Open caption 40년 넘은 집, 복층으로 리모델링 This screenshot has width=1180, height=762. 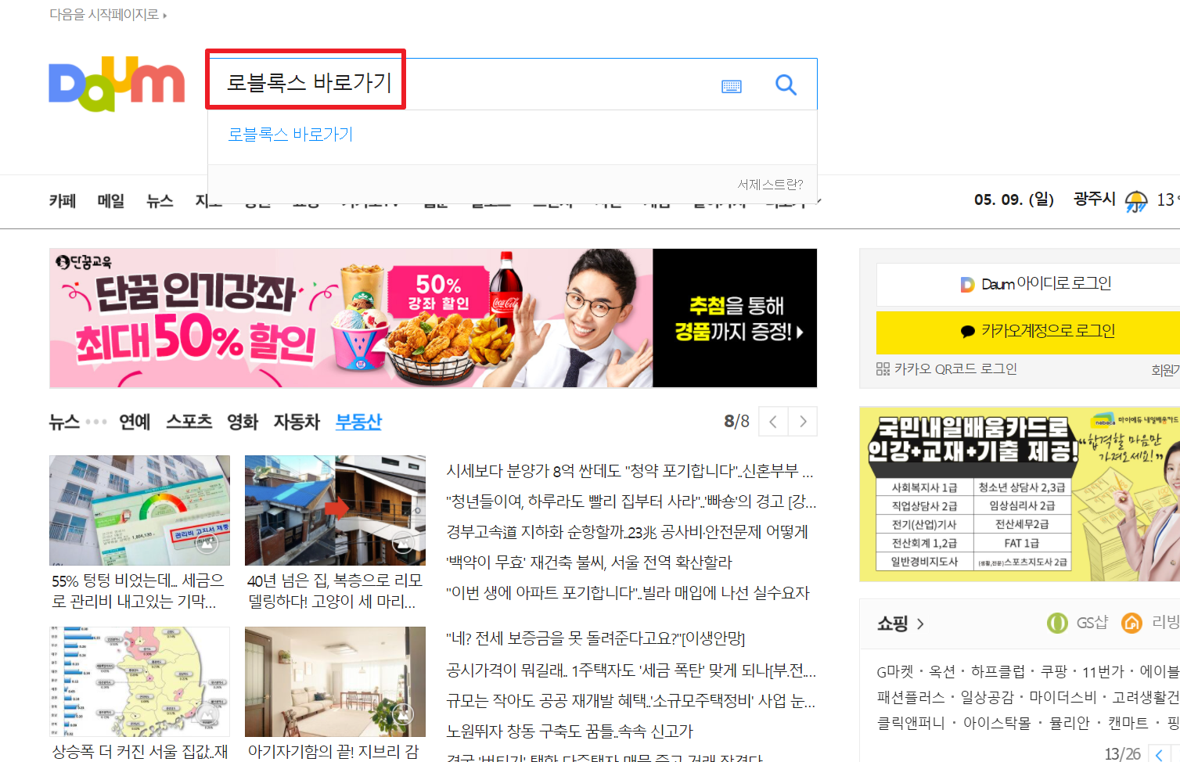(335, 591)
